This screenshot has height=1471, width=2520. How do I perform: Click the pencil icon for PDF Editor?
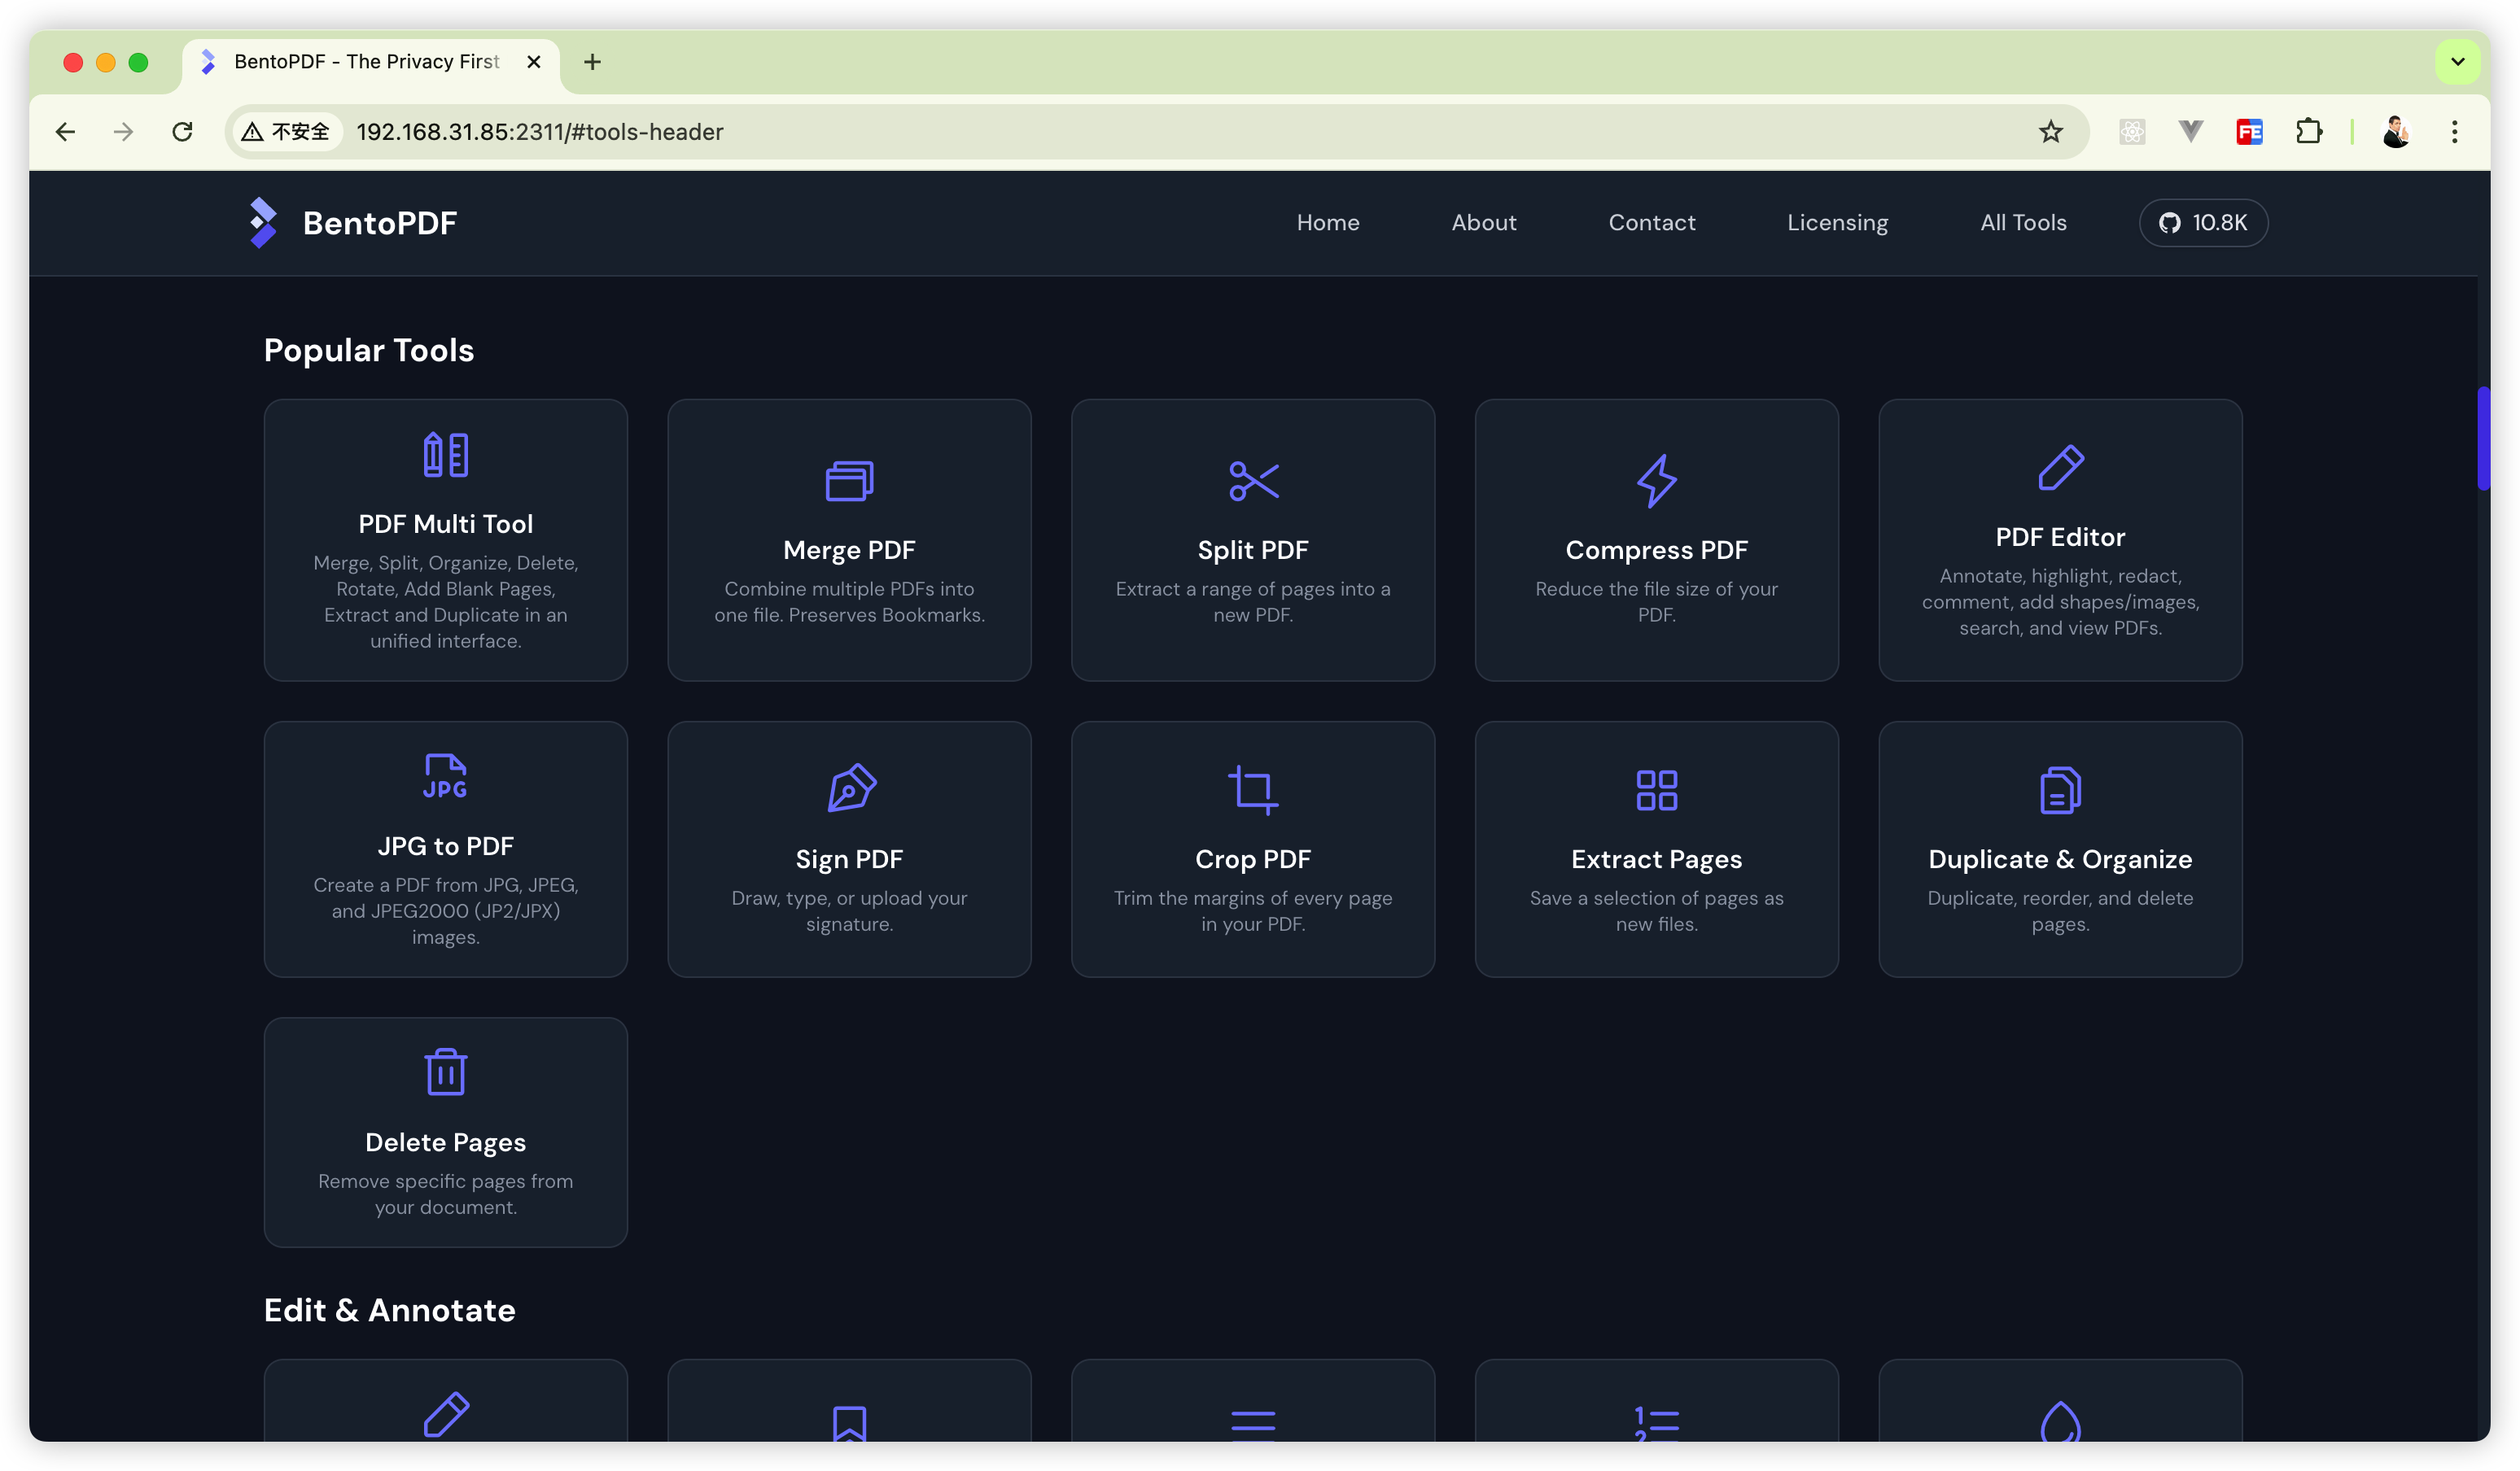[2060, 468]
